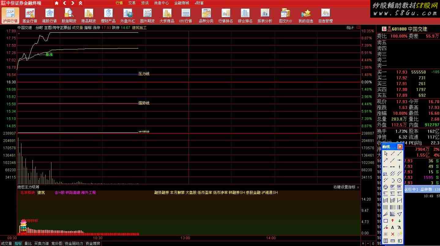Open the 大宗商品 toolbar icon
Image resolution: width=440 pixels, height=246 pixels.
click(167, 16)
